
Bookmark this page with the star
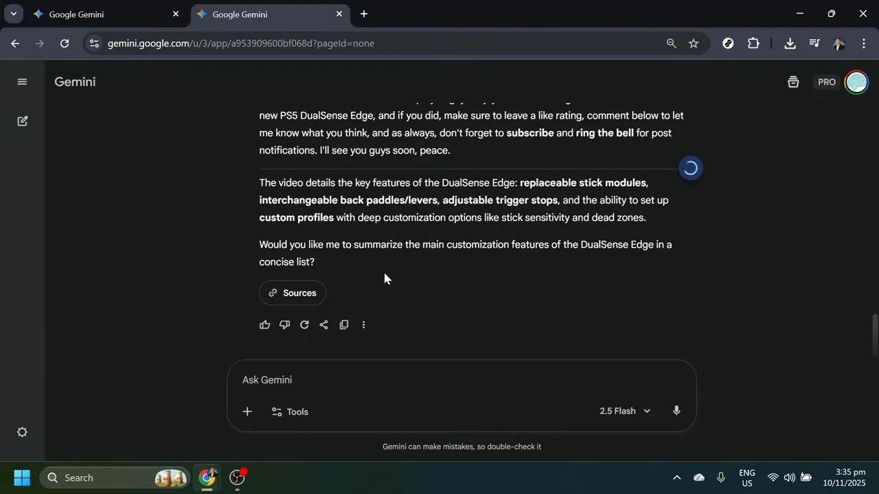pos(694,43)
